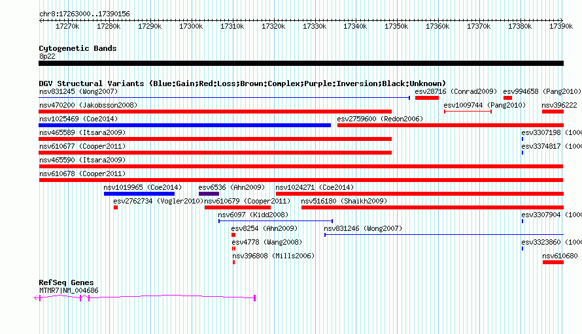The width and height of the screenshot is (582, 334).
Task: Select the Cytogenetic Bands track heading
Action: tap(78, 48)
